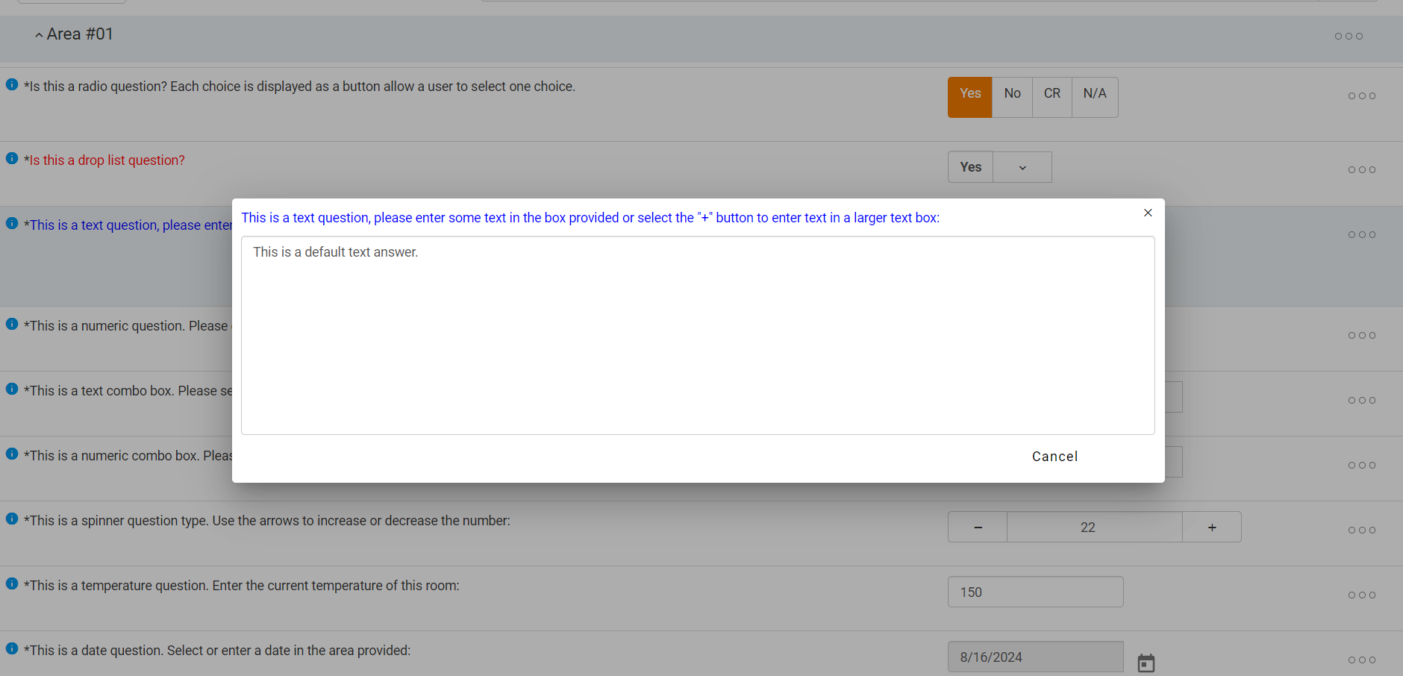Open the three-dot menu for the numeric question row
1403x676 pixels.
tap(1362, 335)
